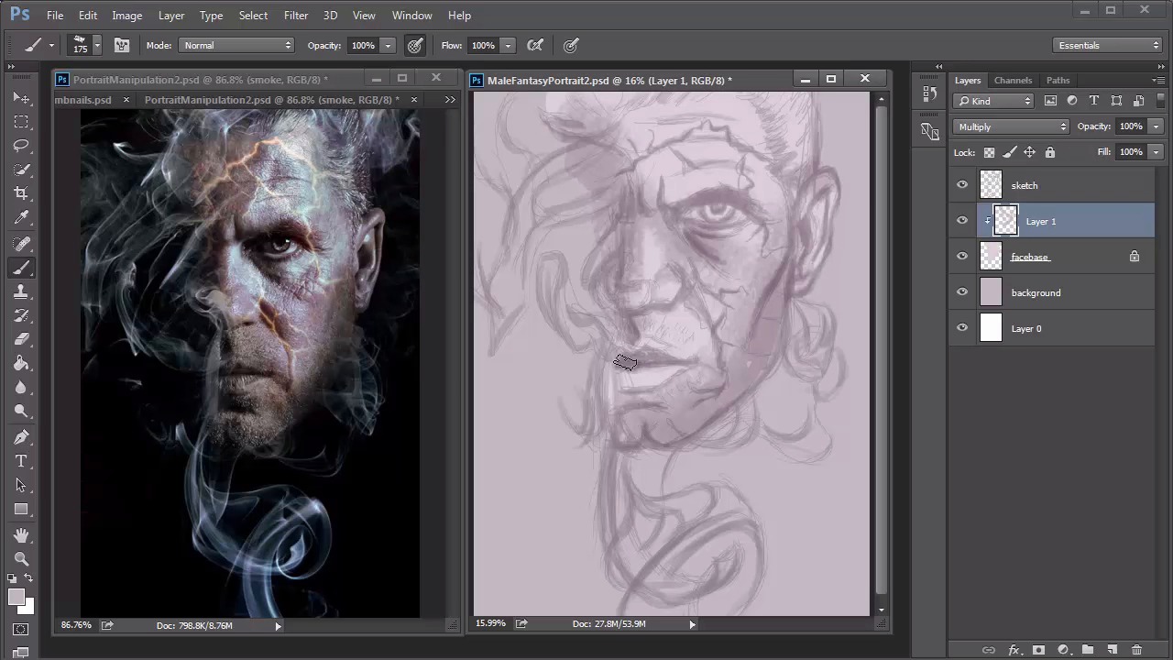Expand the Essentials workspace dropdown

click(x=1107, y=45)
